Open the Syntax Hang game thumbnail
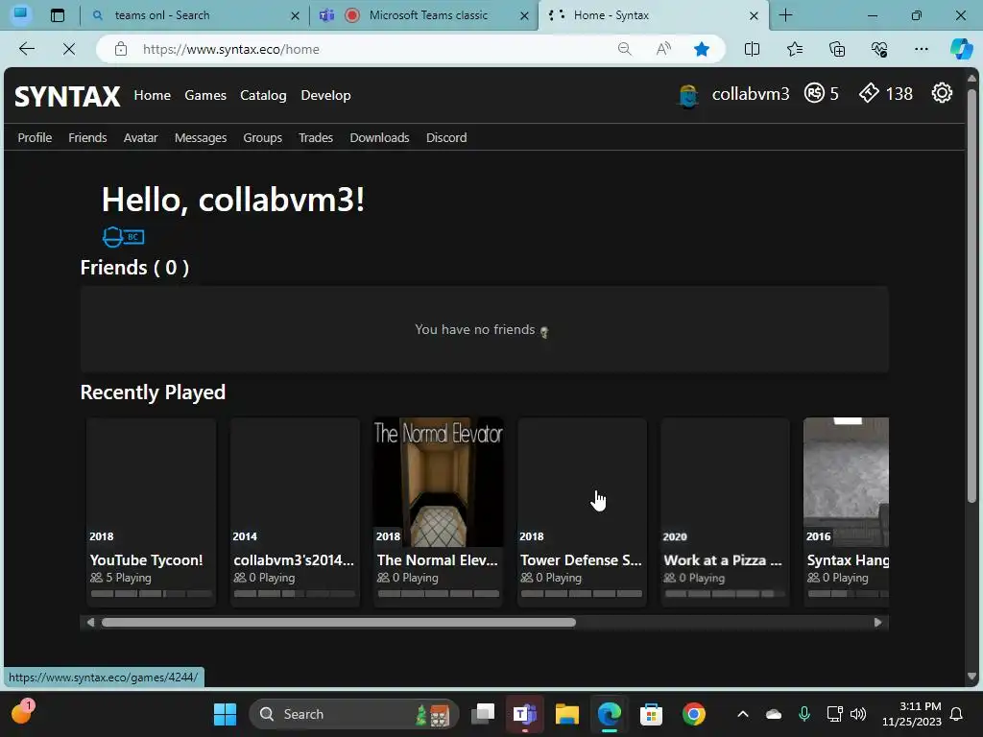This screenshot has height=737, width=983. point(847,482)
